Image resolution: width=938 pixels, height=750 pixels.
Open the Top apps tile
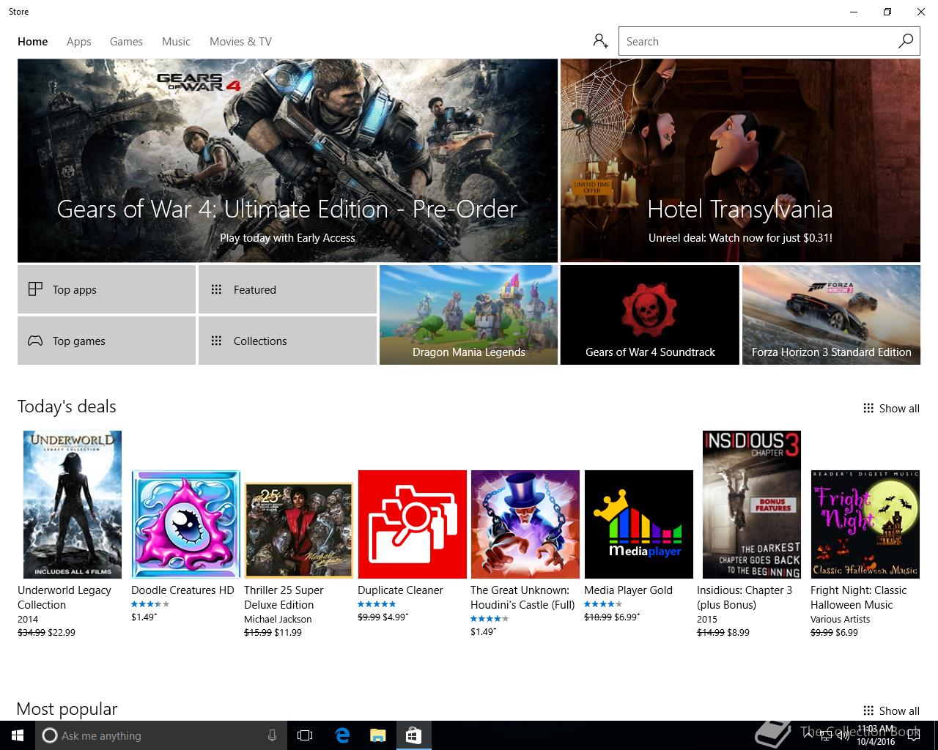pos(106,289)
